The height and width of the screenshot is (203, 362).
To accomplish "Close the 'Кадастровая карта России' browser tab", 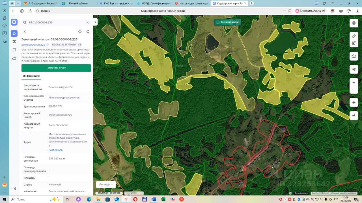I will (245, 3).
